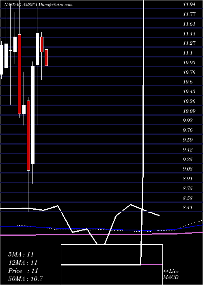Click the 10.09 price axis label
The image size is (203, 285).
189,111
